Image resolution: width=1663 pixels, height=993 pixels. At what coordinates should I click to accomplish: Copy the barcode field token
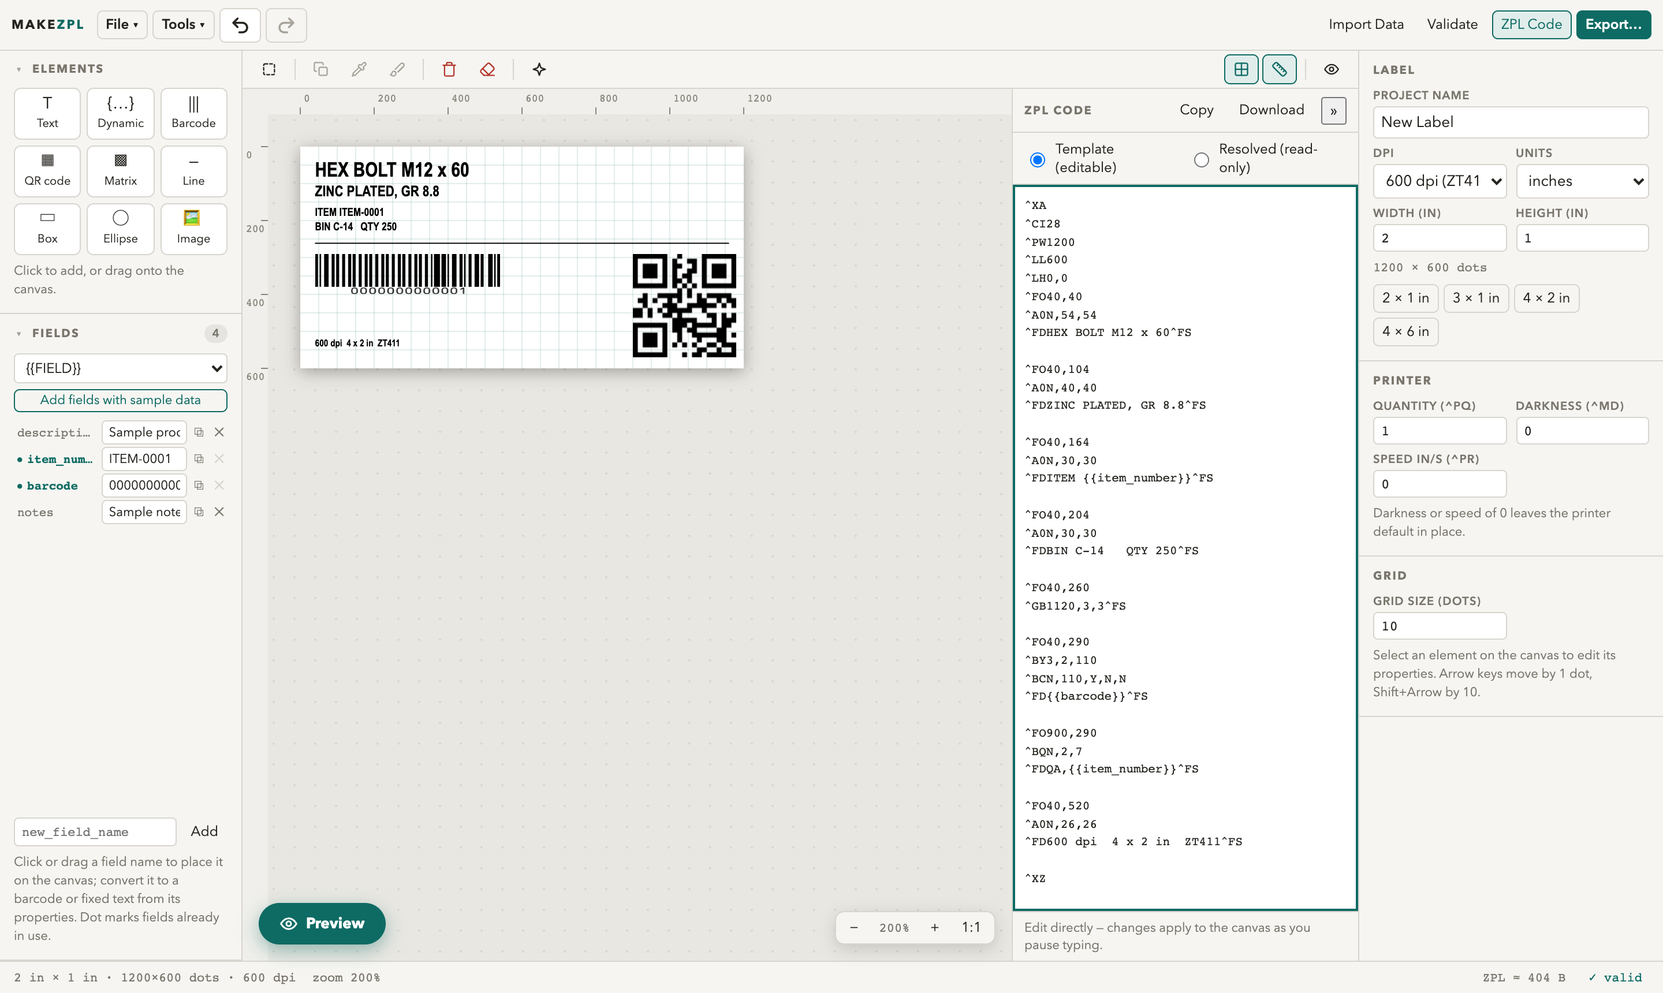199,485
